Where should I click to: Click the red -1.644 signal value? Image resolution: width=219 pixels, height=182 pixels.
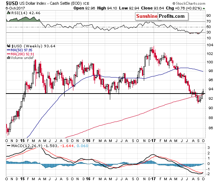point(67,146)
